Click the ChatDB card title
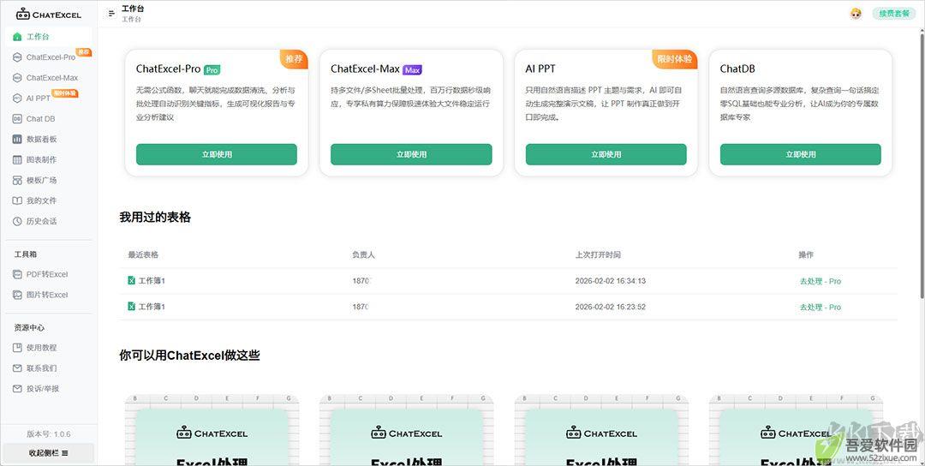 [737, 69]
